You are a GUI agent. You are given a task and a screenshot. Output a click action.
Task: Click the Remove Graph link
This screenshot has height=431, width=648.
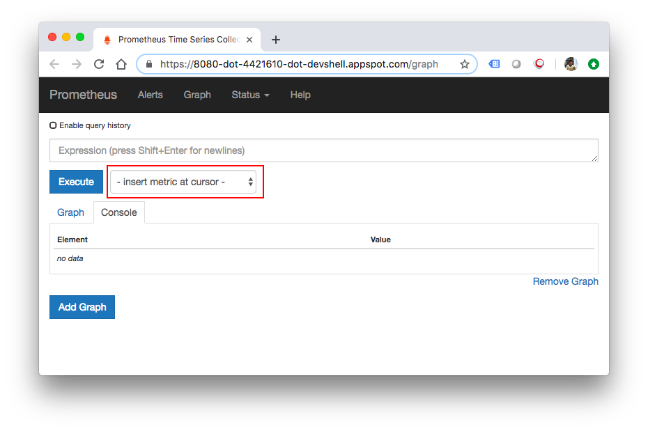coord(565,281)
